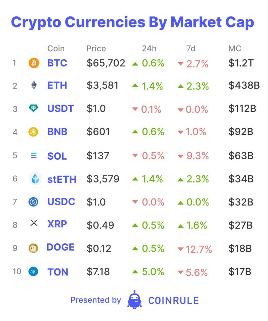The height and width of the screenshot is (321, 268).
Task: Click the stETH droplet icon
Action: point(35,179)
